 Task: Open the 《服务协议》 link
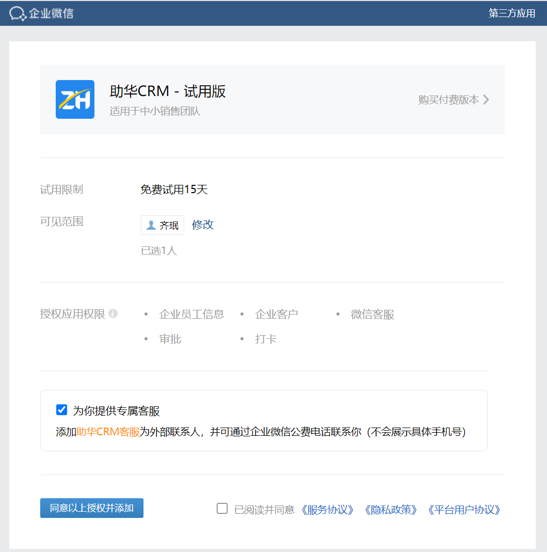[328, 510]
